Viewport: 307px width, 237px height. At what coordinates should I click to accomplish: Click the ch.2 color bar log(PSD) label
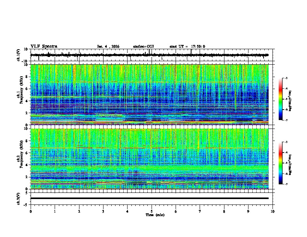pos(290,165)
